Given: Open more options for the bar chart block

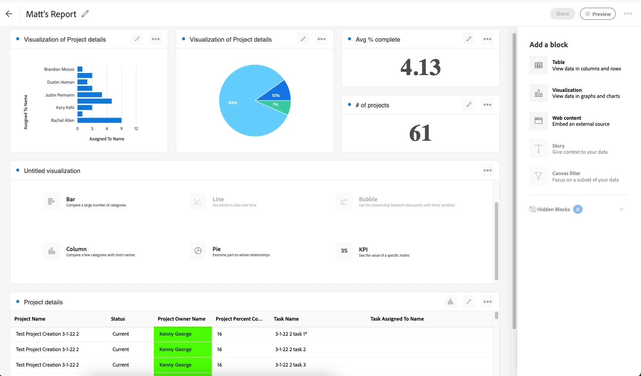Looking at the screenshot, I should (x=156, y=39).
